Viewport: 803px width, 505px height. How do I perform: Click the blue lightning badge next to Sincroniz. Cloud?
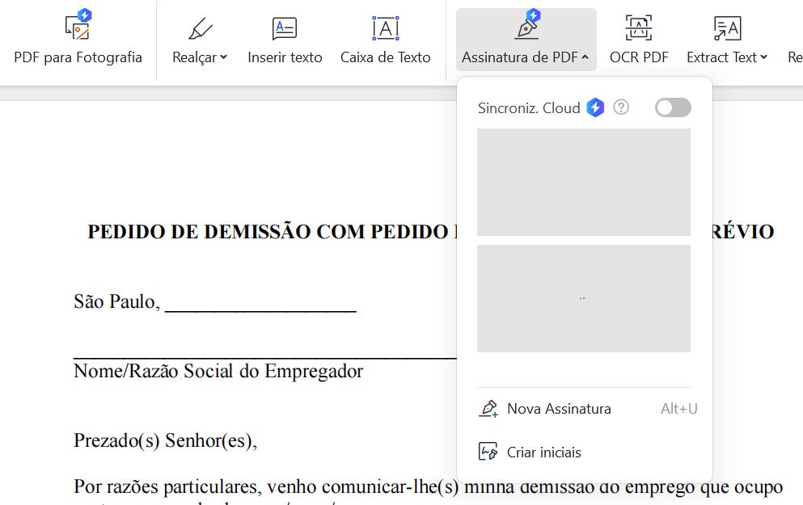coord(595,107)
